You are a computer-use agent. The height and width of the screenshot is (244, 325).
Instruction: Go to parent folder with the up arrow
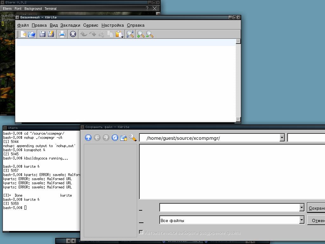(x=88, y=138)
